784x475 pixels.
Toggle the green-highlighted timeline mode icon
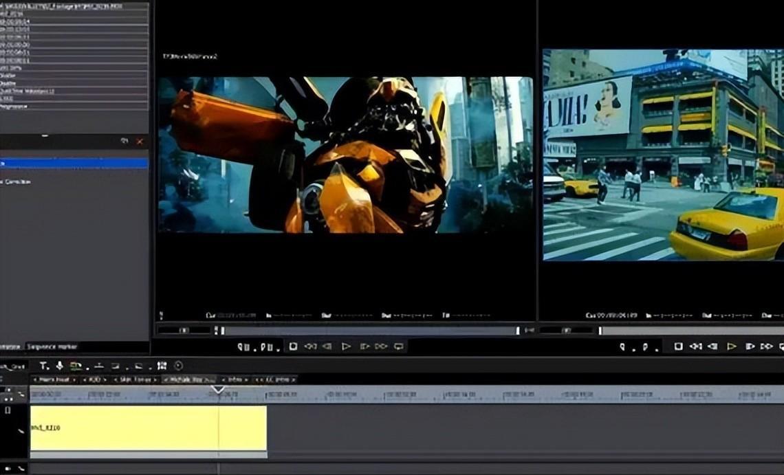pyautogui.click(x=76, y=366)
